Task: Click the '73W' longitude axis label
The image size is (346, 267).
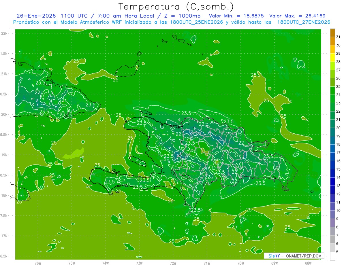Action: coord(139,263)
